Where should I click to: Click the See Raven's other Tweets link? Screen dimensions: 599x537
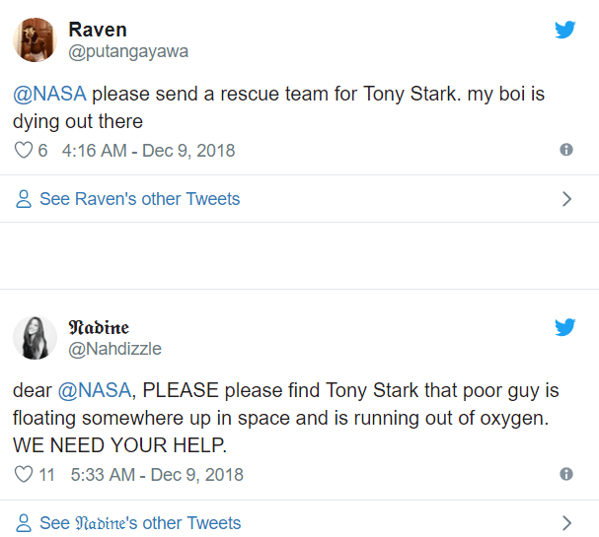coord(139,199)
